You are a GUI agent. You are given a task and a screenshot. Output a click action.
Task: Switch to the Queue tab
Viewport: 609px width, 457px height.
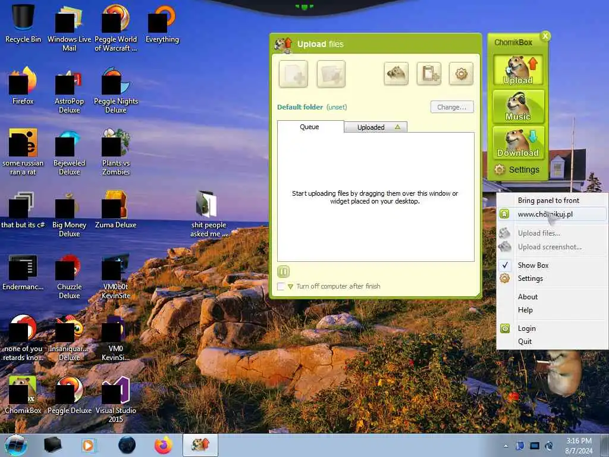pyautogui.click(x=310, y=127)
